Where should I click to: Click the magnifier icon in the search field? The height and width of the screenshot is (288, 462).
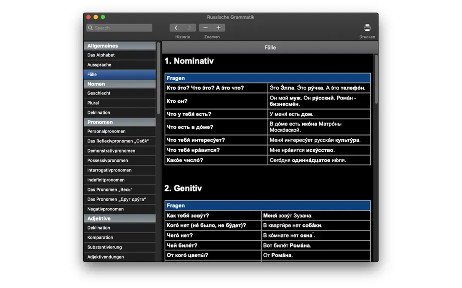pos(91,28)
